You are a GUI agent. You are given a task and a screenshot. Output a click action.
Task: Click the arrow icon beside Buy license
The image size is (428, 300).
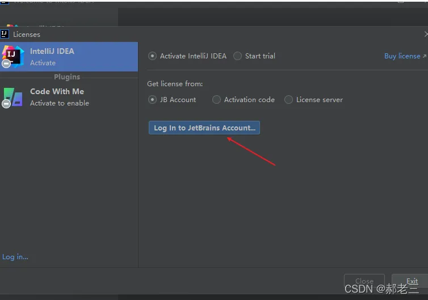(x=425, y=56)
